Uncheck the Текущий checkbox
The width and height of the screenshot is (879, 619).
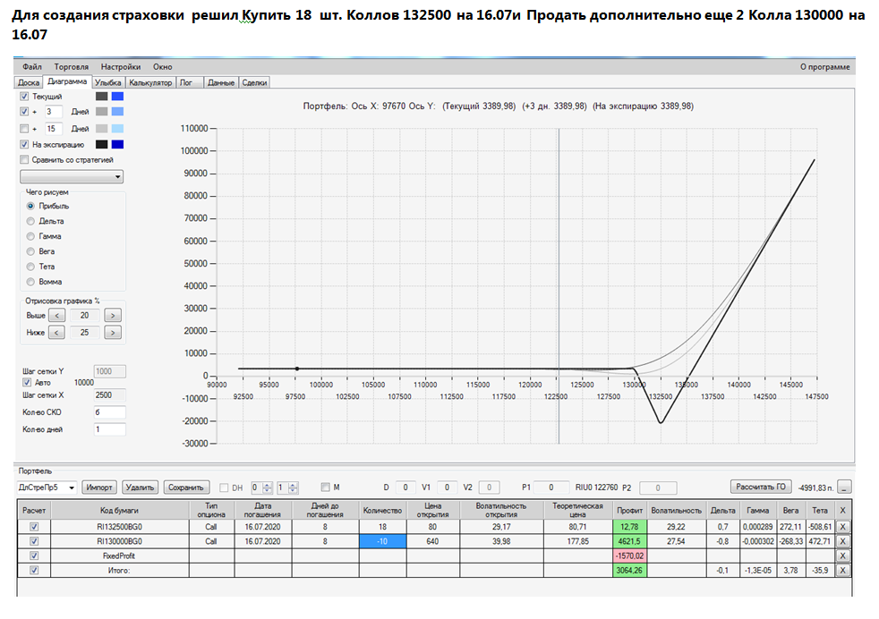click(24, 97)
